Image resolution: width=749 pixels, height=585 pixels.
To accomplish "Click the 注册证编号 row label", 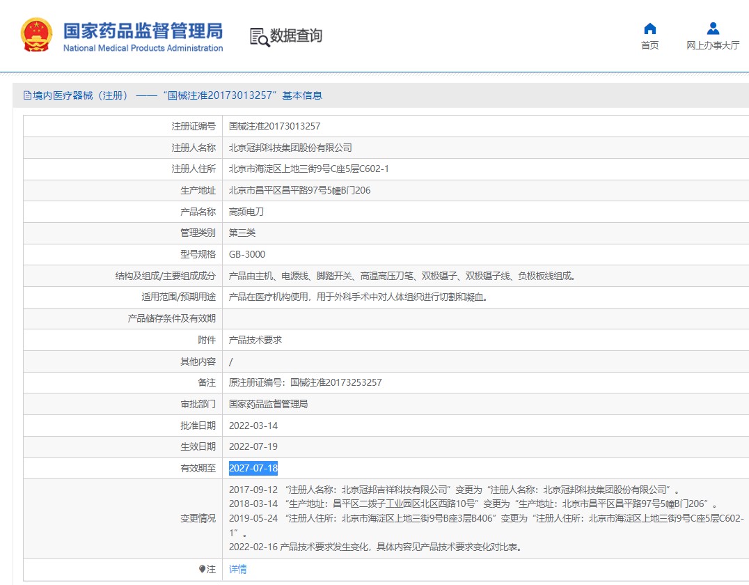I will 194,126.
